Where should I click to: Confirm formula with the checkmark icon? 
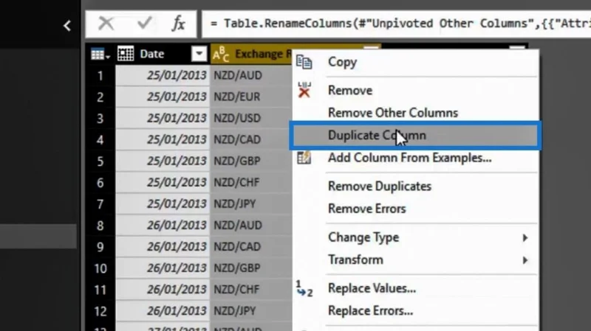coord(144,24)
